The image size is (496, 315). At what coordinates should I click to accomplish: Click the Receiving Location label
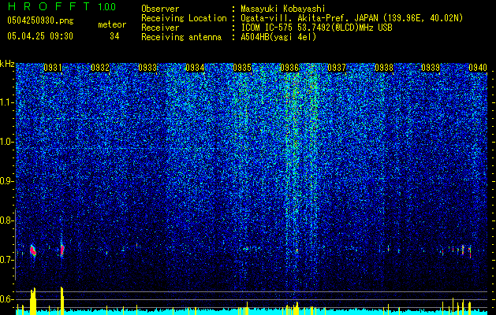184,19
